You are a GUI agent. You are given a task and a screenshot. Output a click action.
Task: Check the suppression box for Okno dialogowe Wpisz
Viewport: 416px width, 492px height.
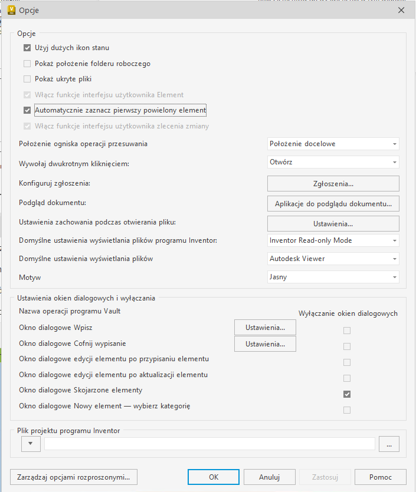point(347,331)
